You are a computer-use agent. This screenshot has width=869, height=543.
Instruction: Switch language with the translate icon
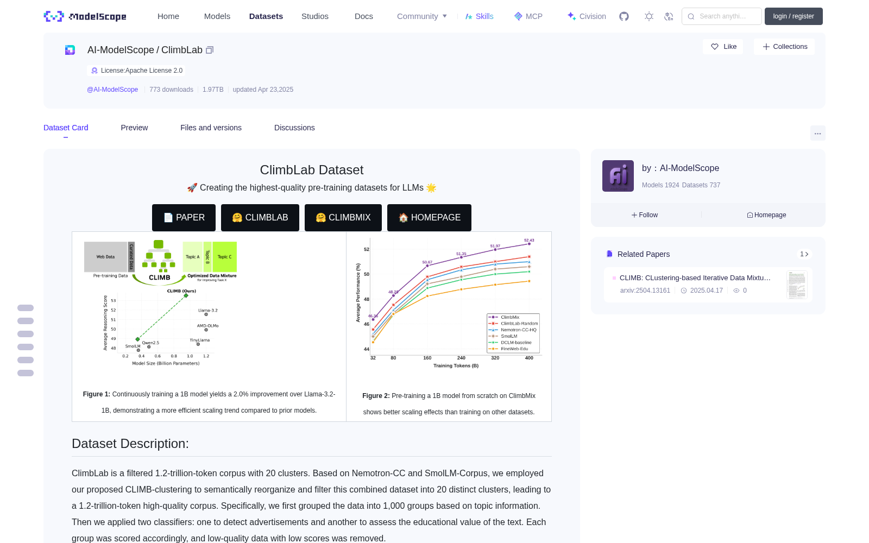[x=669, y=16]
